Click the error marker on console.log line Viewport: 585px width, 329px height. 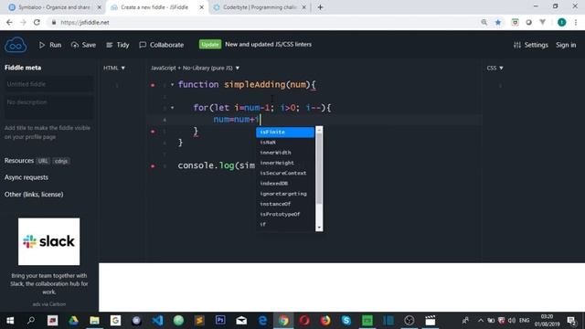[x=153, y=166]
